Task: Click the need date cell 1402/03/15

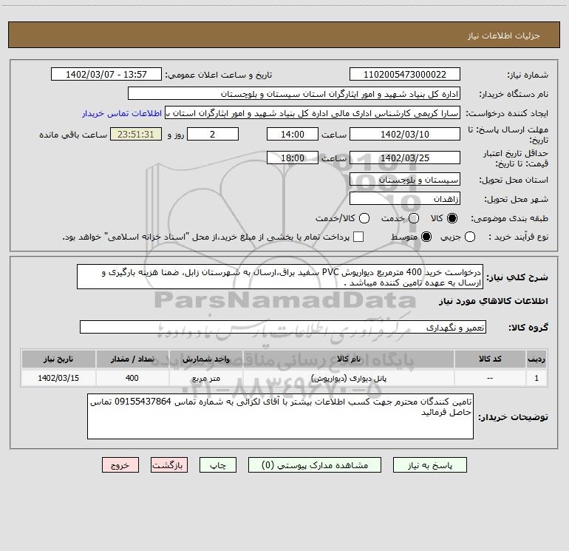Action: point(58,378)
